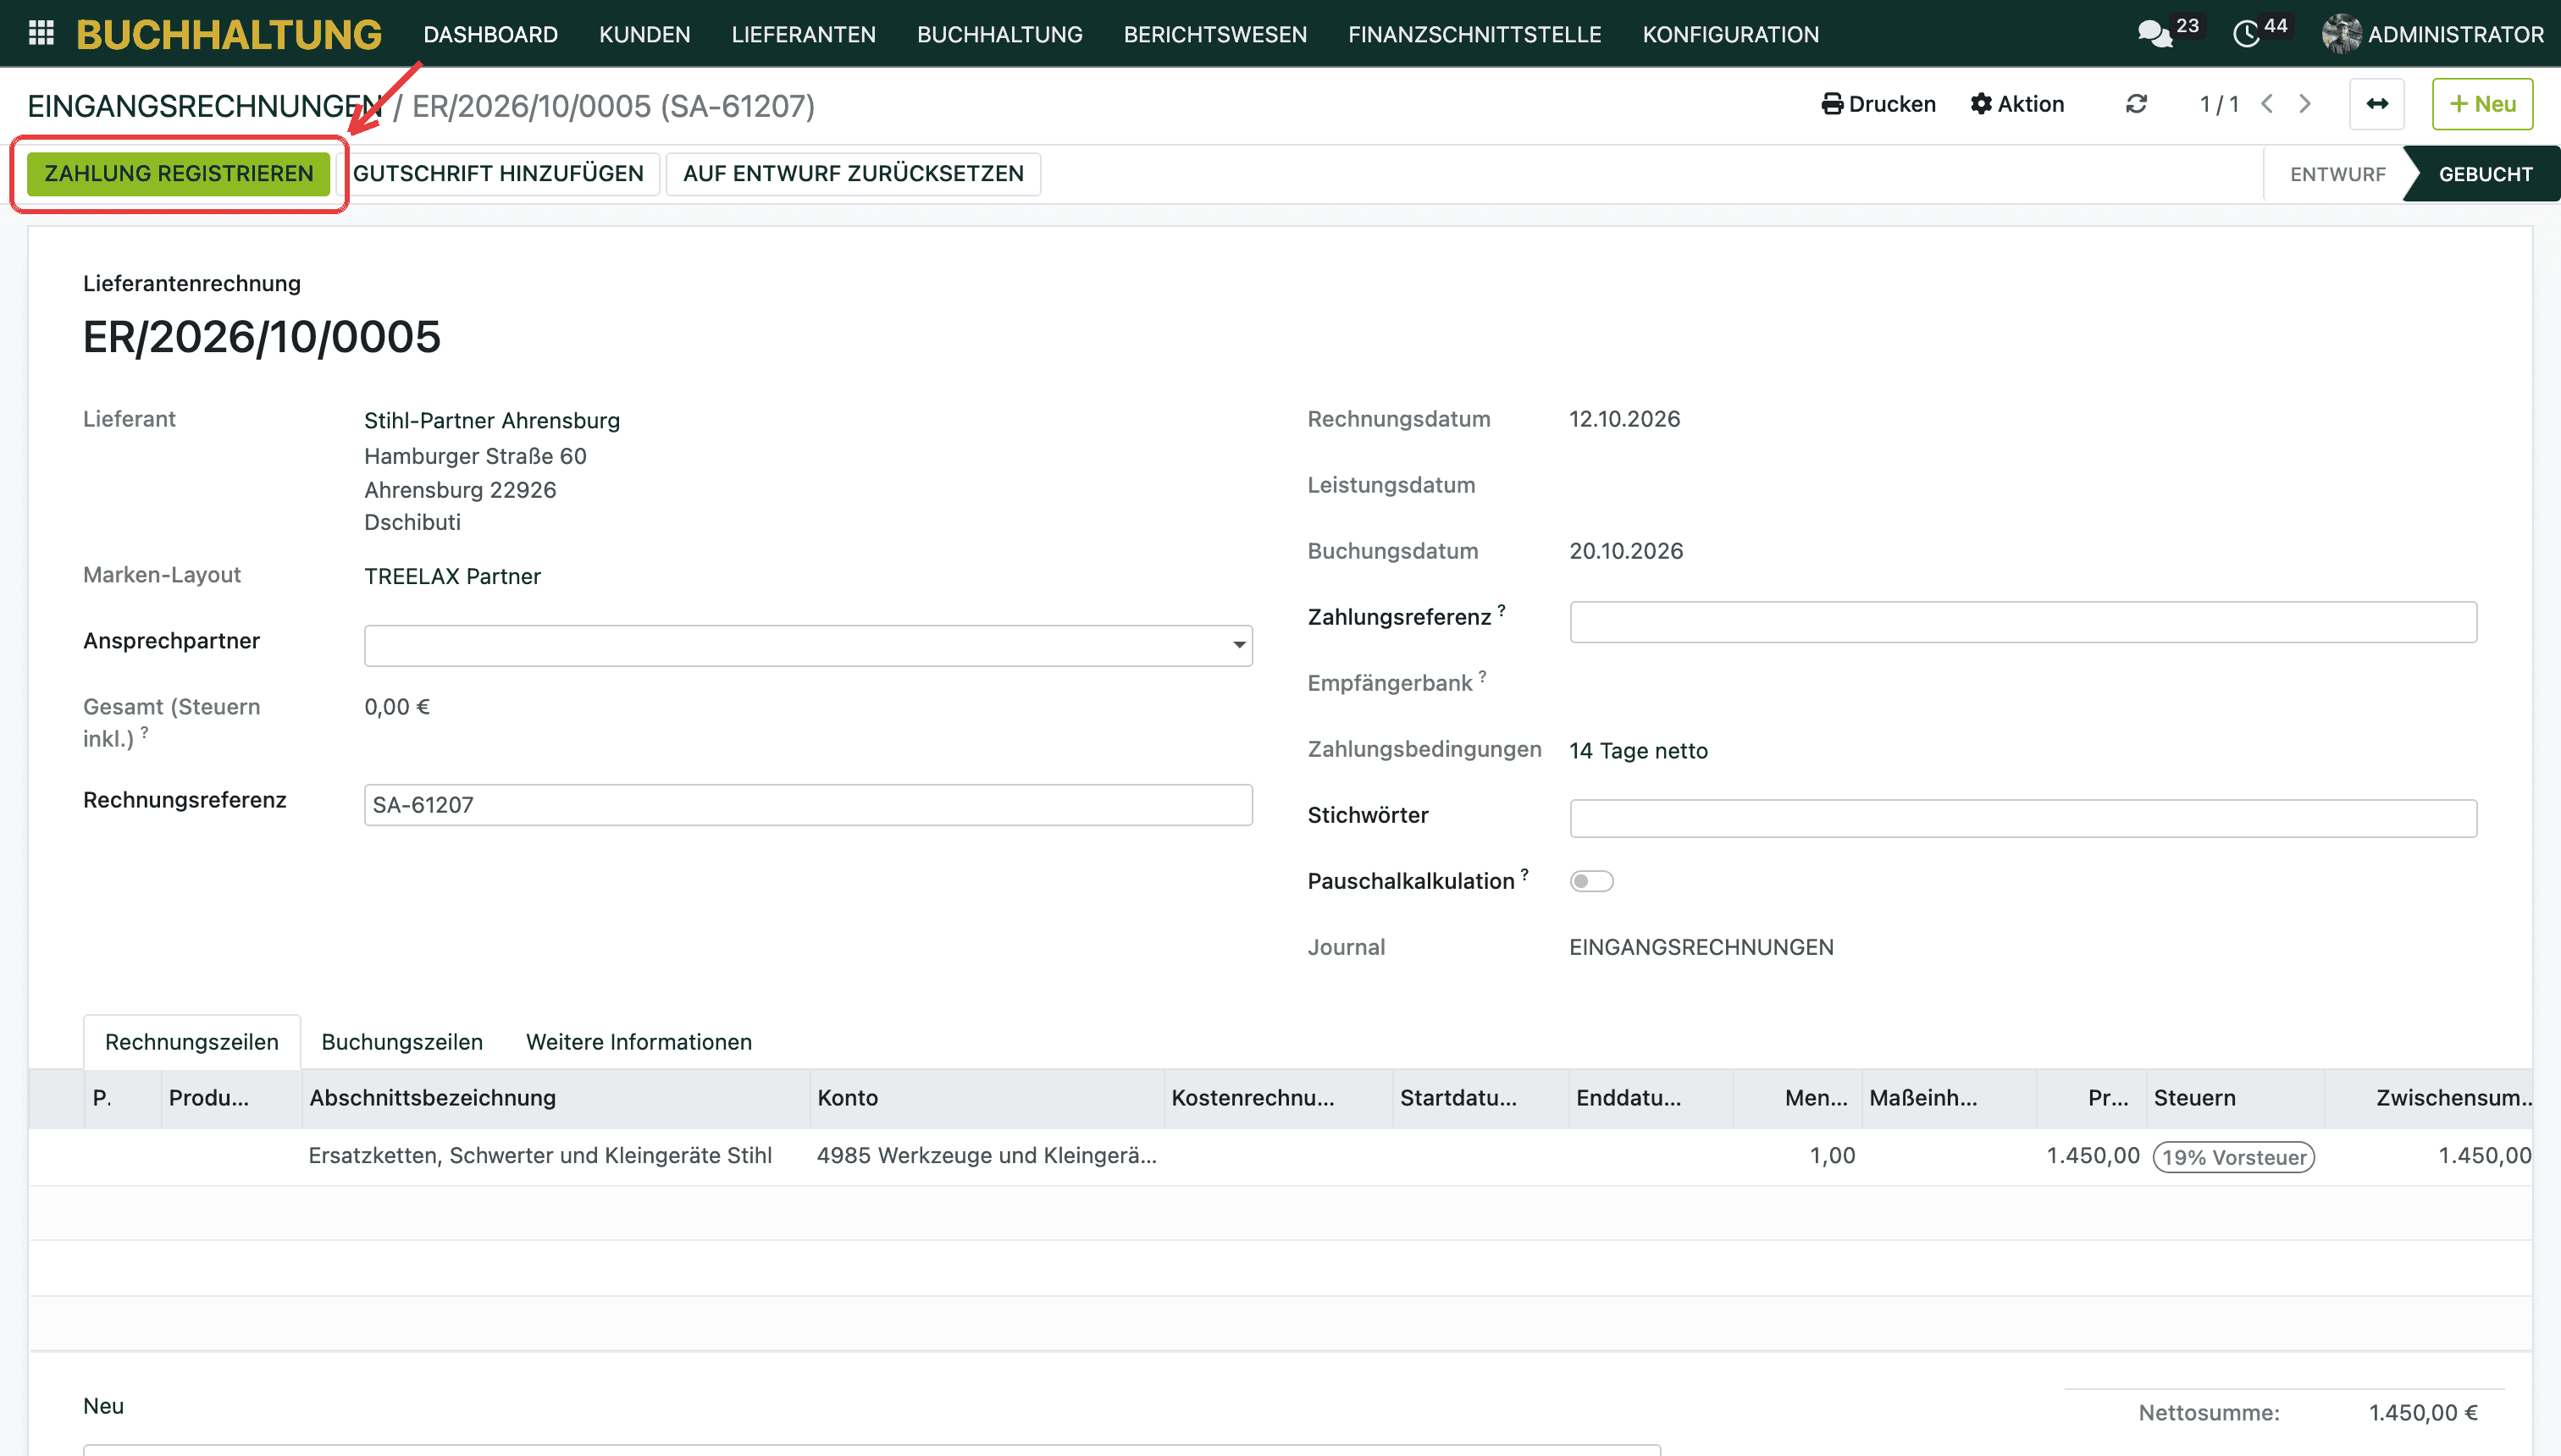Go back to Eingangsrechnungen breadcrumb
This screenshot has height=1456, width=2561.
[205, 106]
